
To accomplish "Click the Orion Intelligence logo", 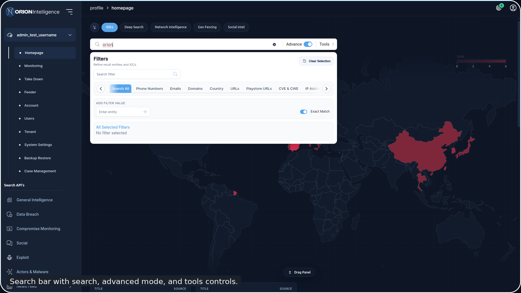I will coord(33,12).
